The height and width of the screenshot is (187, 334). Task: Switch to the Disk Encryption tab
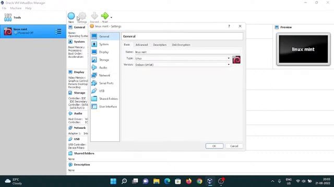(x=181, y=45)
